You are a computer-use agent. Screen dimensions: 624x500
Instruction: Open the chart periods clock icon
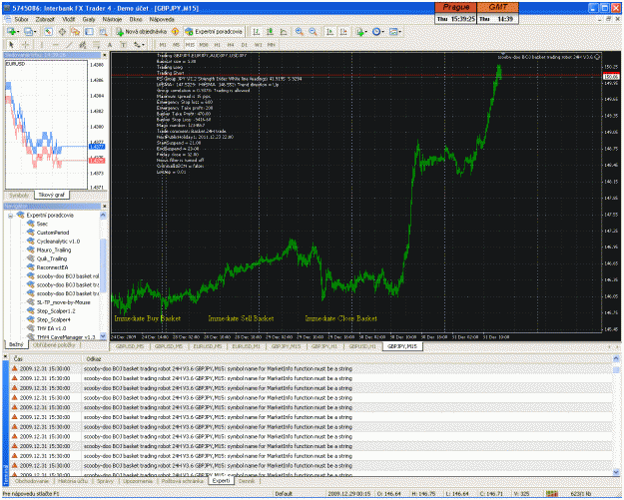tap(376, 31)
